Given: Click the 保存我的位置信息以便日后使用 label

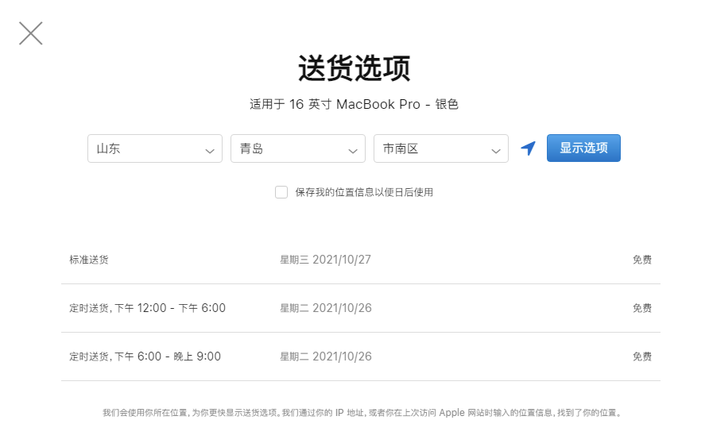Looking at the screenshot, I should (364, 192).
